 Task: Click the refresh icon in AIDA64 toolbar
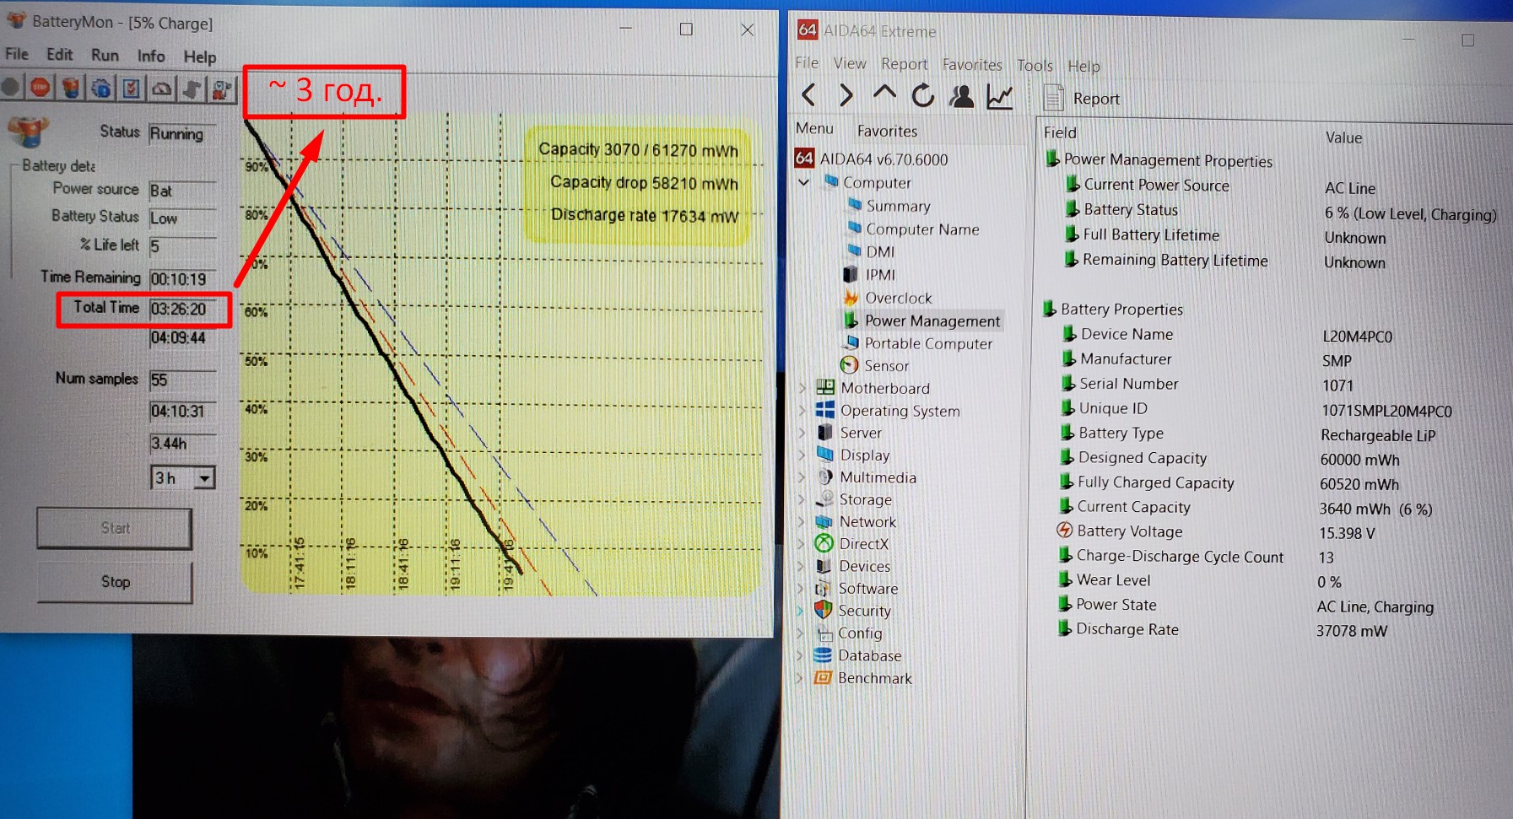(x=922, y=96)
